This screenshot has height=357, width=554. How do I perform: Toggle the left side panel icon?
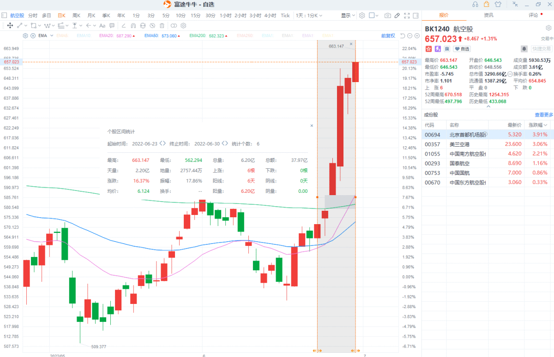click(x=4, y=15)
